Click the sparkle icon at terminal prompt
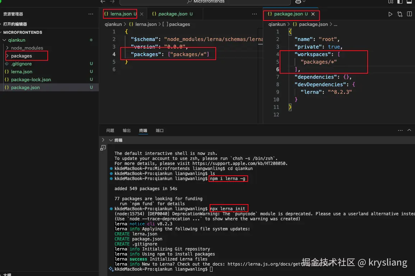This screenshot has width=415, height=276. [111, 269]
